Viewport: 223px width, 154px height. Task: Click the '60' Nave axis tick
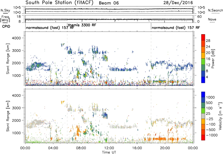[x=200, y=17]
